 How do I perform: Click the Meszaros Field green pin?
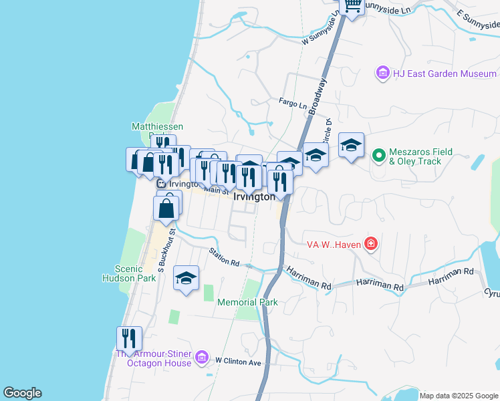[x=379, y=156]
